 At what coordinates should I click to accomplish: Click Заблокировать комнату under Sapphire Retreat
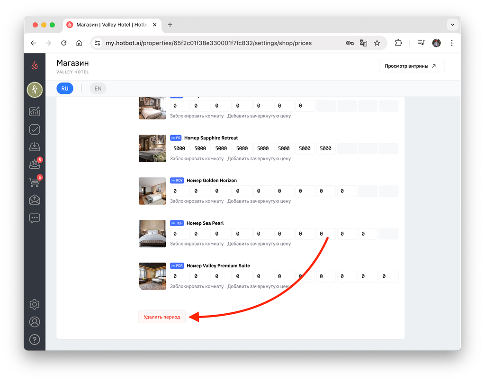[197, 158]
